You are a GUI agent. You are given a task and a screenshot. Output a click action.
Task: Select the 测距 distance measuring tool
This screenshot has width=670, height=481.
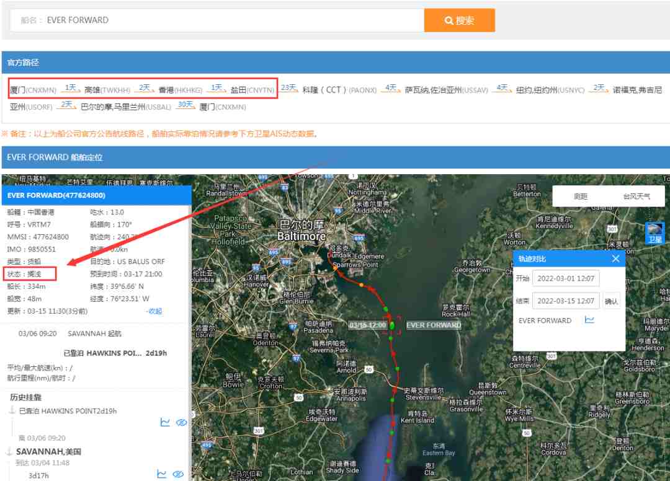click(580, 196)
